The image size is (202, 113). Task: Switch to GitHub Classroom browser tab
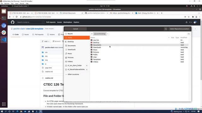(71, 13)
